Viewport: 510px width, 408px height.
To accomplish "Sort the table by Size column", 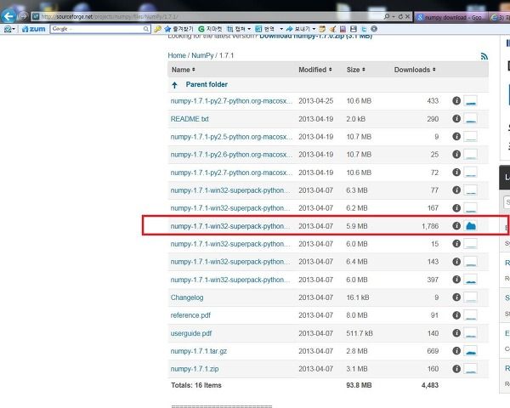I will pyautogui.click(x=356, y=70).
